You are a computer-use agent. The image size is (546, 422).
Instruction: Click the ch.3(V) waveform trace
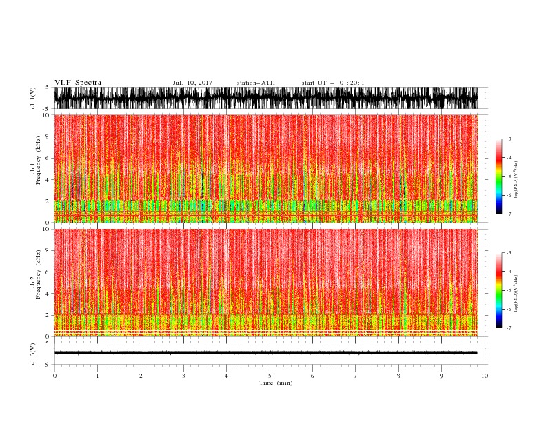(266, 353)
